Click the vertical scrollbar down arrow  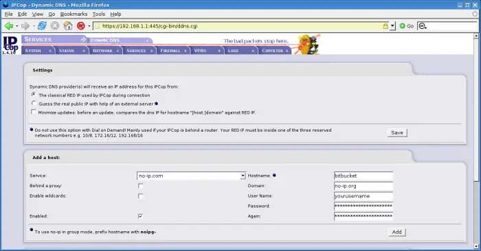coord(476,246)
